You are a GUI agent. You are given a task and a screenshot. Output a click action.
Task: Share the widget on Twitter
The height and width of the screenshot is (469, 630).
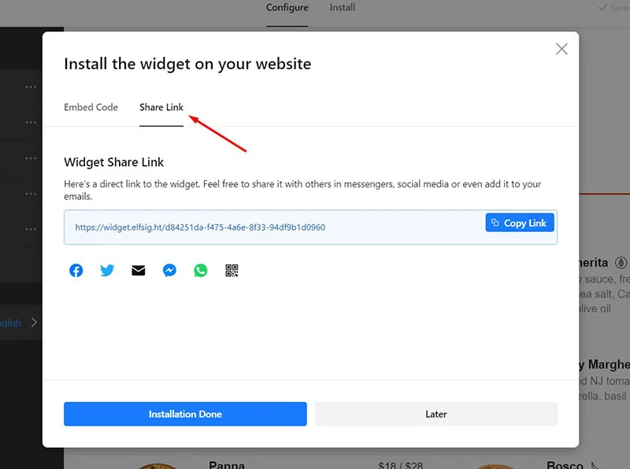[107, 271]
